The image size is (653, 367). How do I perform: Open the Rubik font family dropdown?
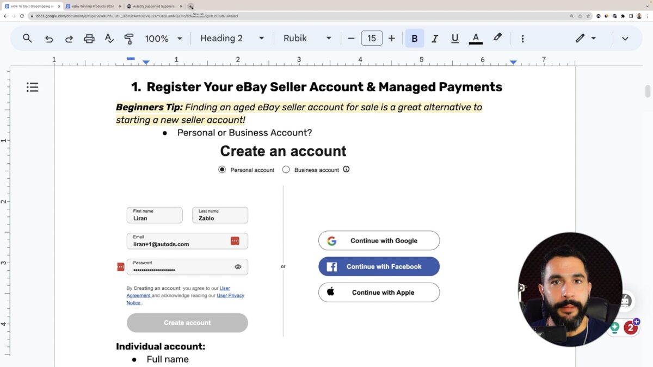(307, 38)
